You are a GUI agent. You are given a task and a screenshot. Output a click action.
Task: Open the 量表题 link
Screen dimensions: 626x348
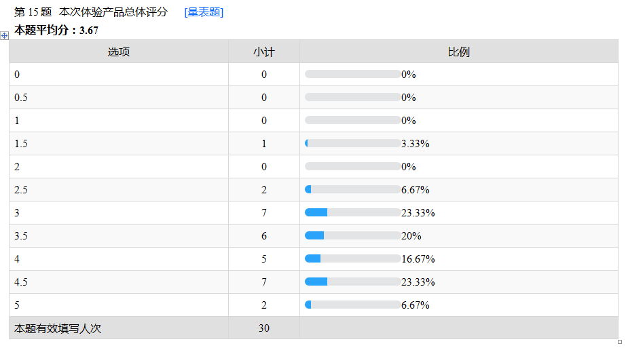204,12
